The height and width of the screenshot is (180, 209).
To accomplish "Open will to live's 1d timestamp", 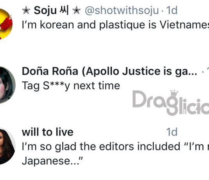I will [x=172, y=132].
